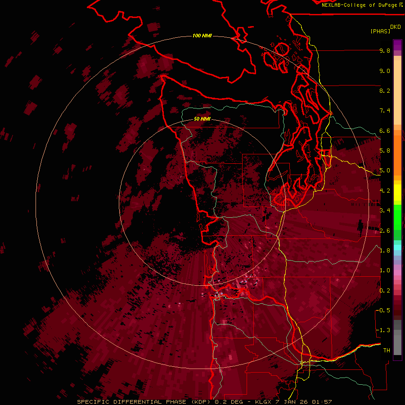This screenshot has width=405, height=405.
Task: Click the 50 NMI range ring label
Action: click(x=202, y=119)
